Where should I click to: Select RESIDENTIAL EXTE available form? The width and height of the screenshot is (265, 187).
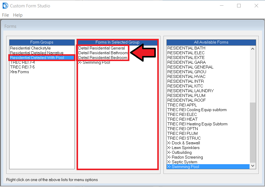(x=208, y=57)
